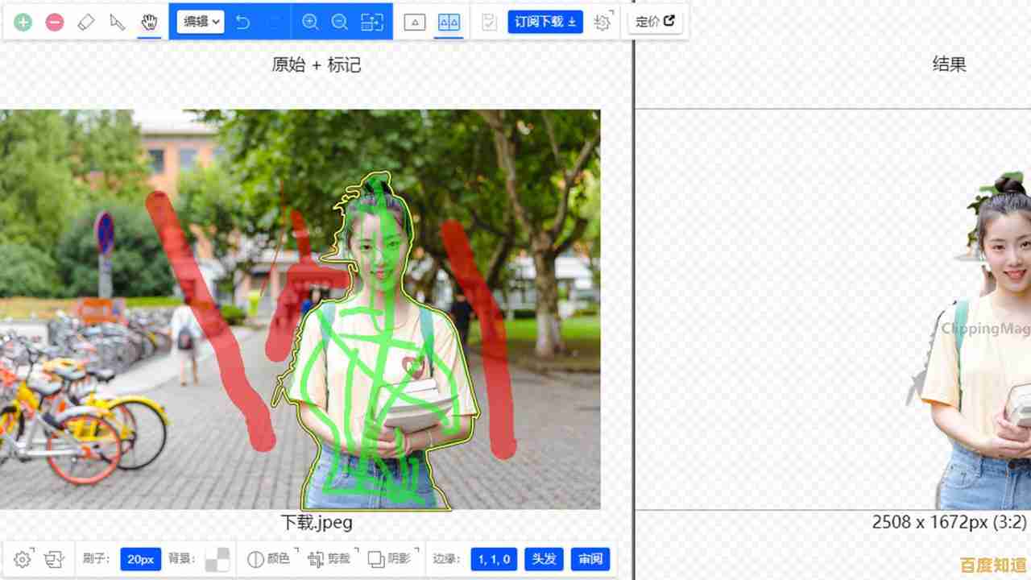Click the 头发 hair tool button
This screenshot has width=1031, height=580.
tap(544, 559)
